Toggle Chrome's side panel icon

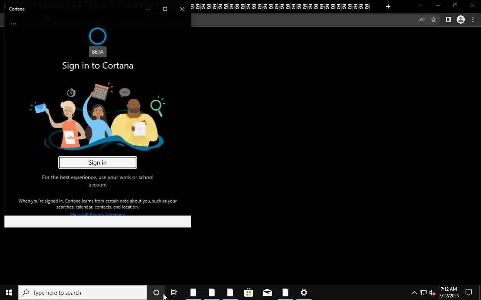448,20
